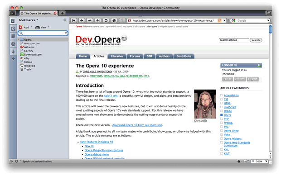Switch to the Home site tab
The image size is (281, 176).
tap(83, 56)
